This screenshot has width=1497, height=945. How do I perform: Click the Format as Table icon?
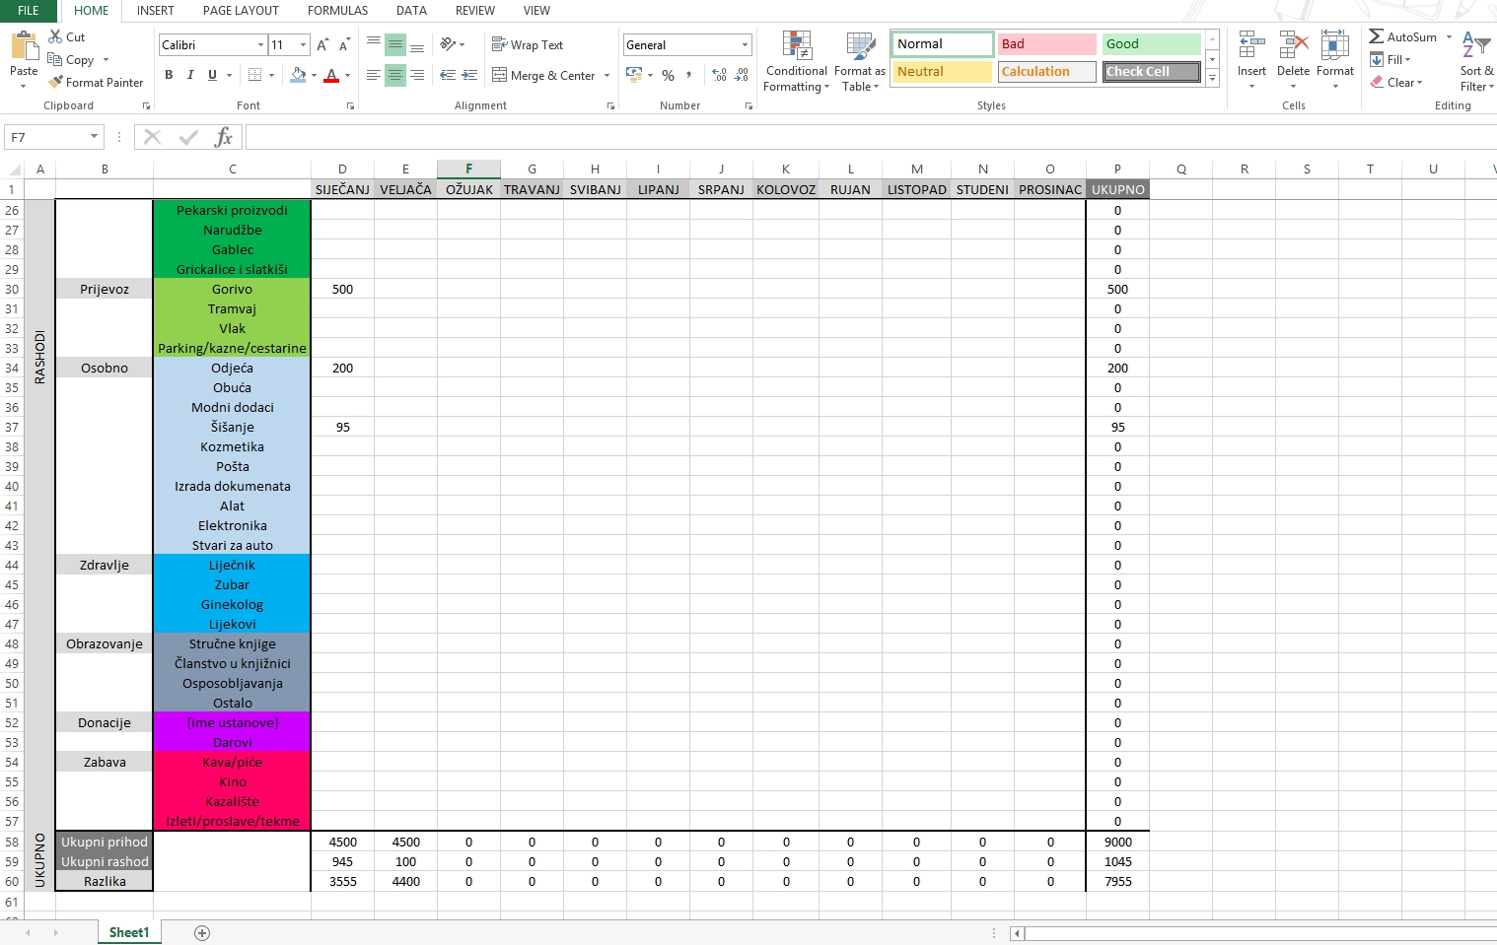click(x=857, y=61)
